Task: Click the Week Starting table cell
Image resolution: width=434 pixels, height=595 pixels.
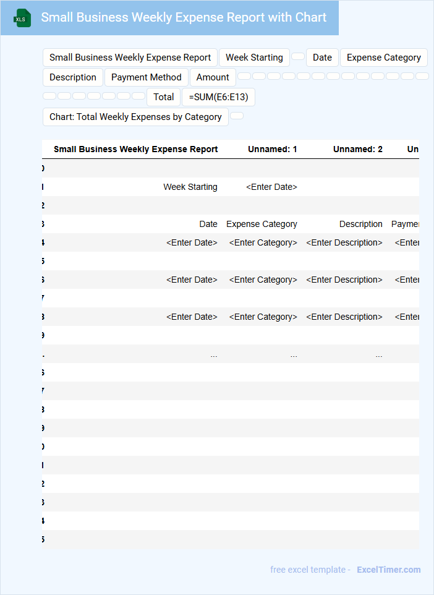Action: pyautogui.click(x=190, y=187)
